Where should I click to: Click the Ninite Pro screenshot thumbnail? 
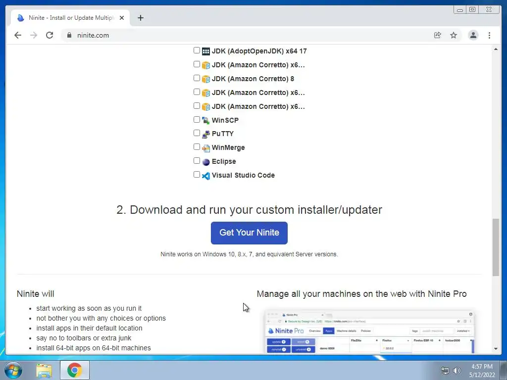[369, 332]
